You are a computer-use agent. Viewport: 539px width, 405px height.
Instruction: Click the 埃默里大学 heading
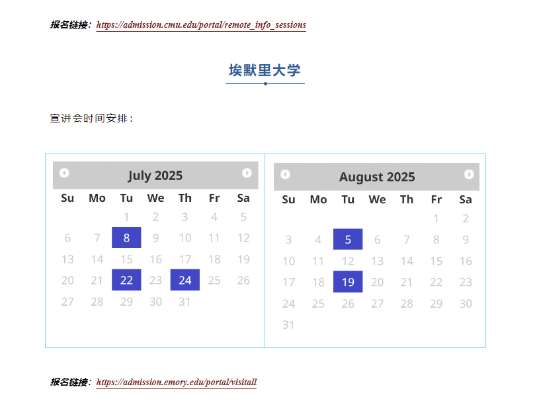265,71
